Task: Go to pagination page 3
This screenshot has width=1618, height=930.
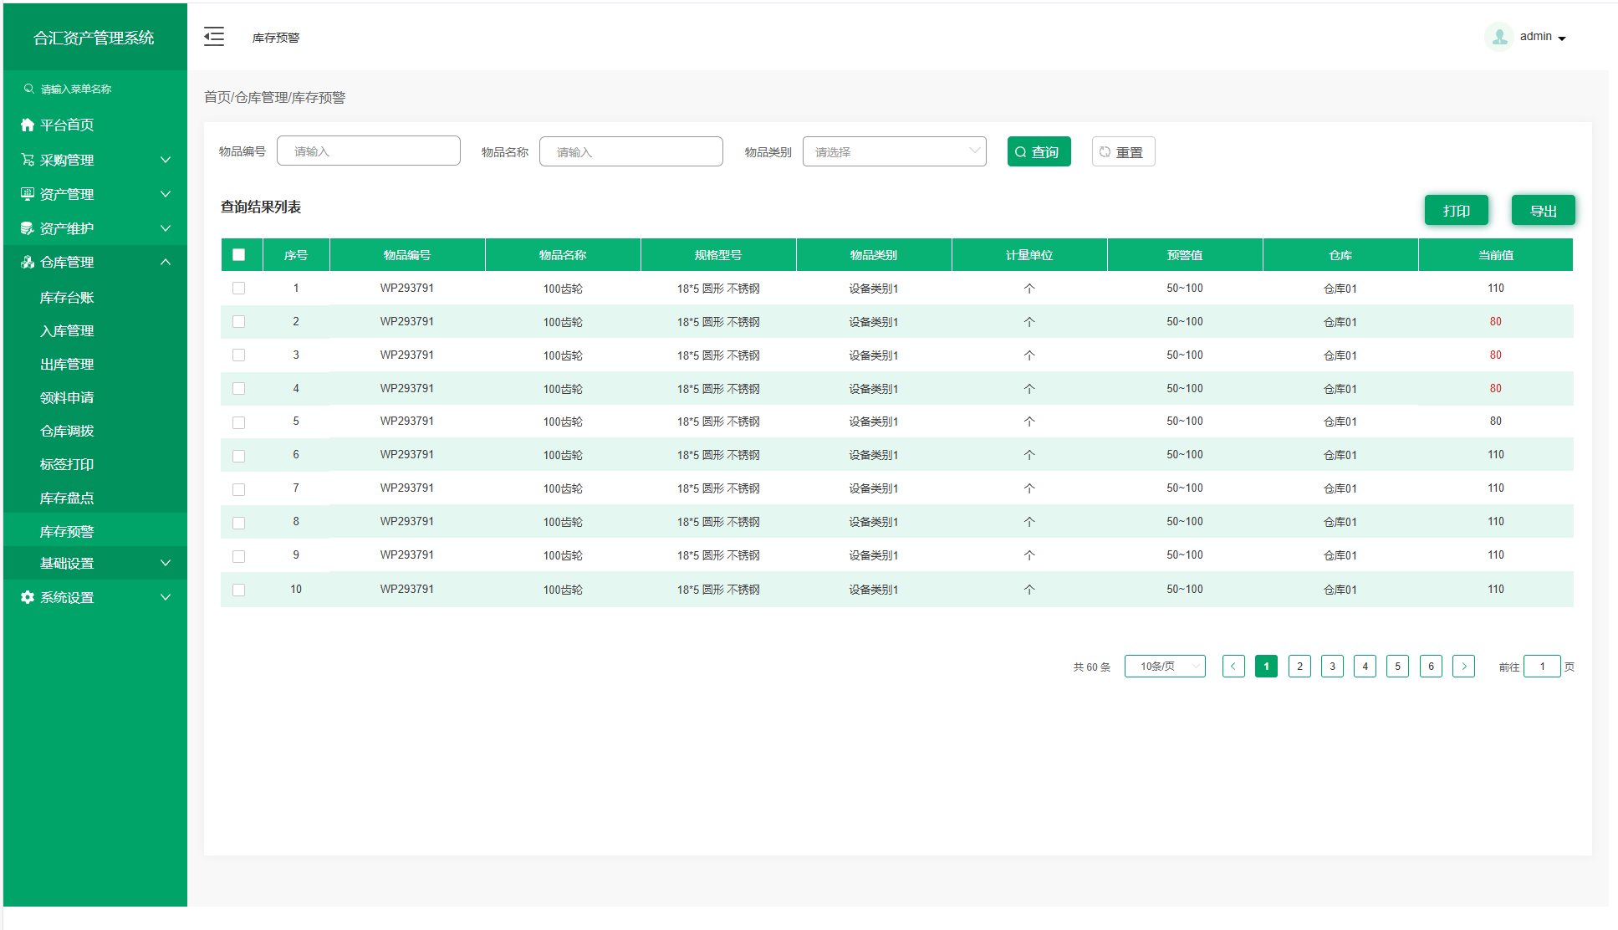Action: [x=1332, y=667]
